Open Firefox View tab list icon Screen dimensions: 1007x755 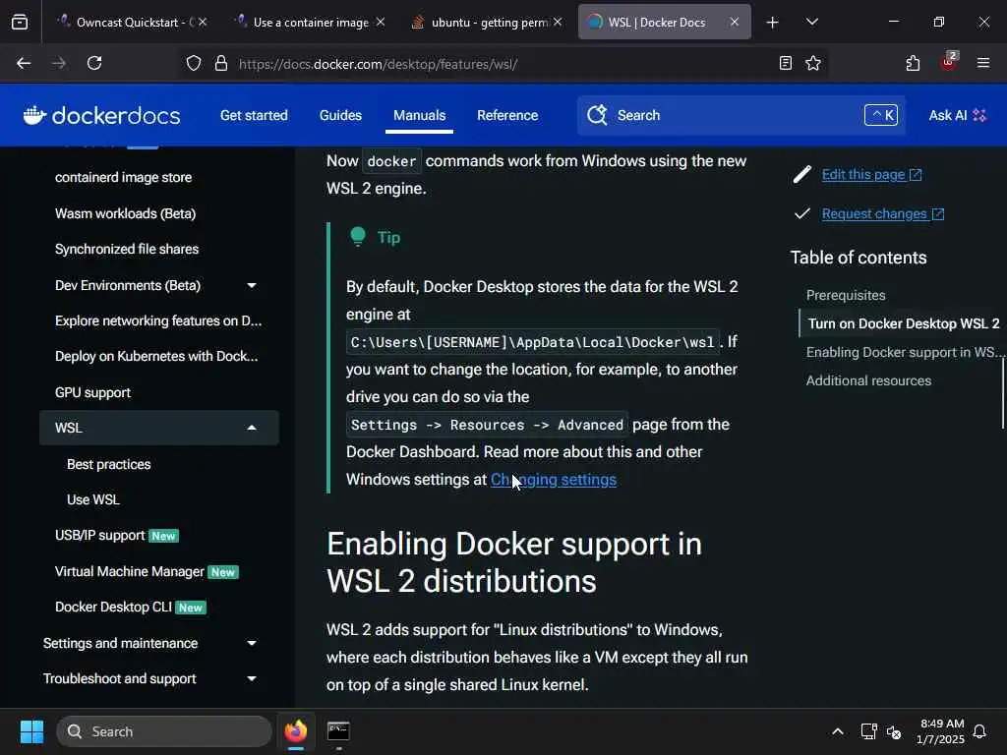coord(20,22)
